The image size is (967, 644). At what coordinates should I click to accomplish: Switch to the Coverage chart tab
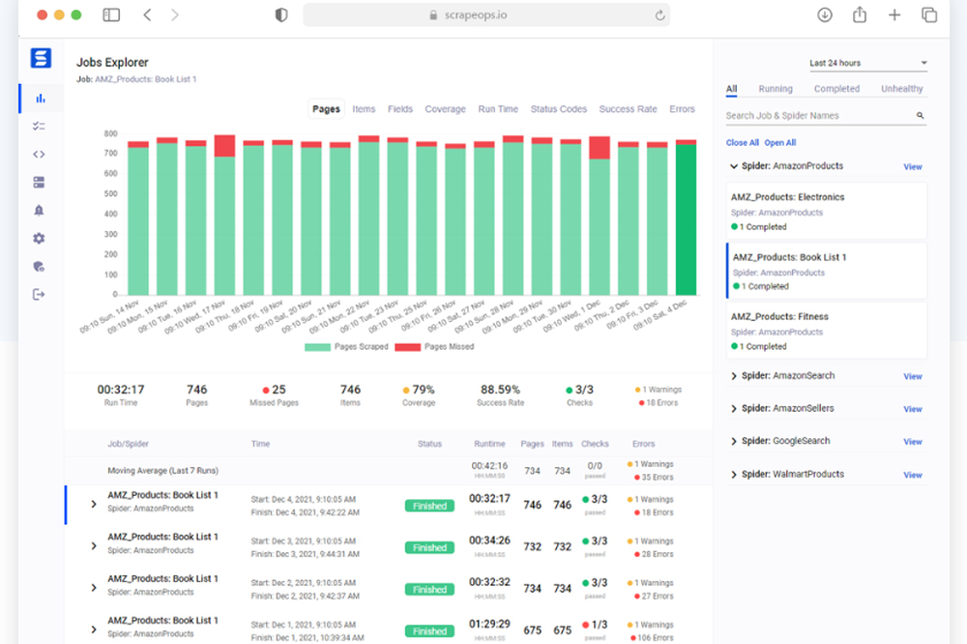(x=445, y=109)
